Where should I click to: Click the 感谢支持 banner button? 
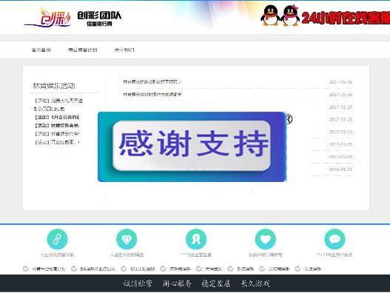(192, 146)
